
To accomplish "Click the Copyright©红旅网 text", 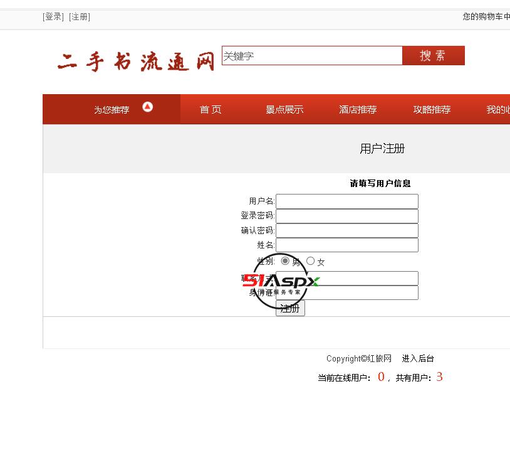I will point(359,358).
